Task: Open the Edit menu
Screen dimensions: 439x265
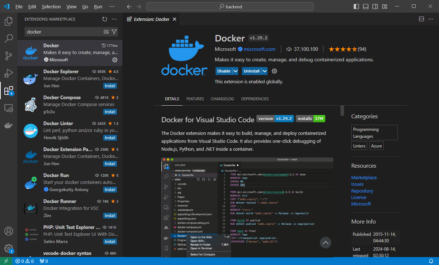Action: tap(32, 6)
